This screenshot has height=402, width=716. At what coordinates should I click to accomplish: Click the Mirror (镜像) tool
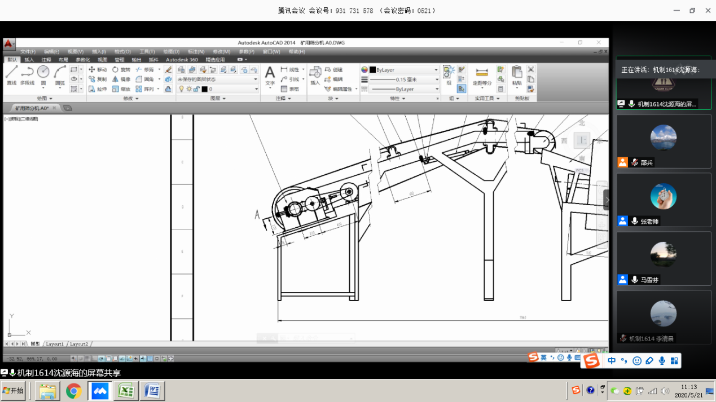121,79
